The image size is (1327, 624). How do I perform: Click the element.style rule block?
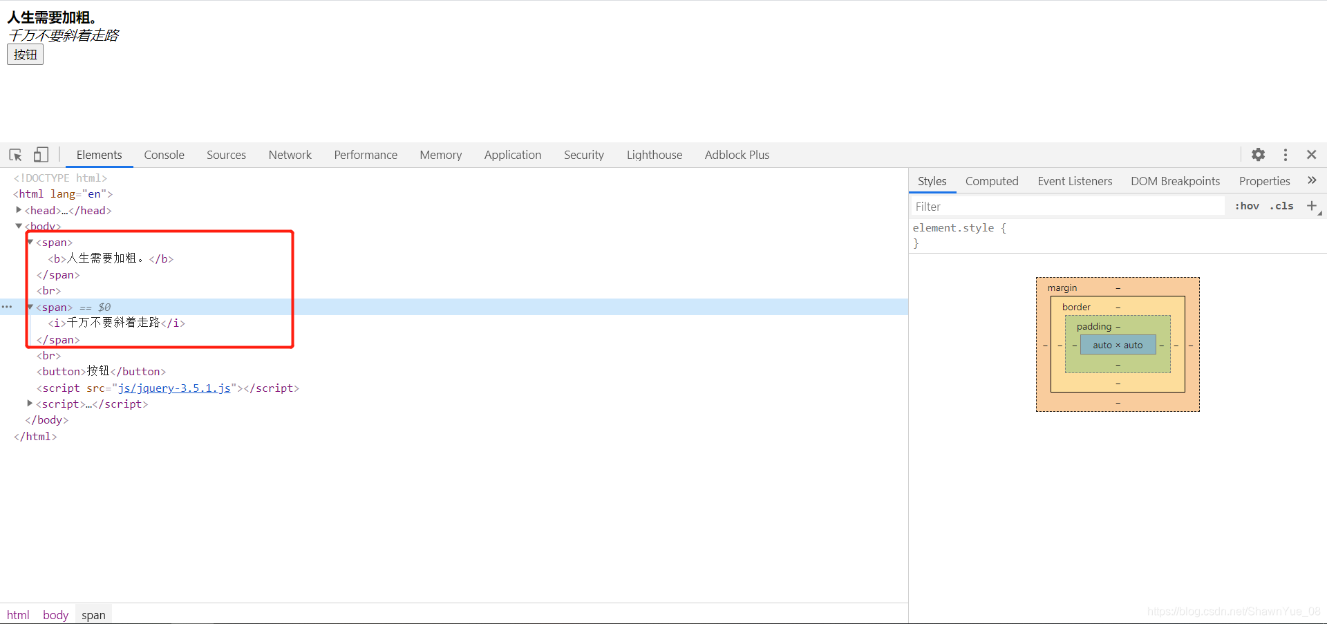tap(1118, 236)
